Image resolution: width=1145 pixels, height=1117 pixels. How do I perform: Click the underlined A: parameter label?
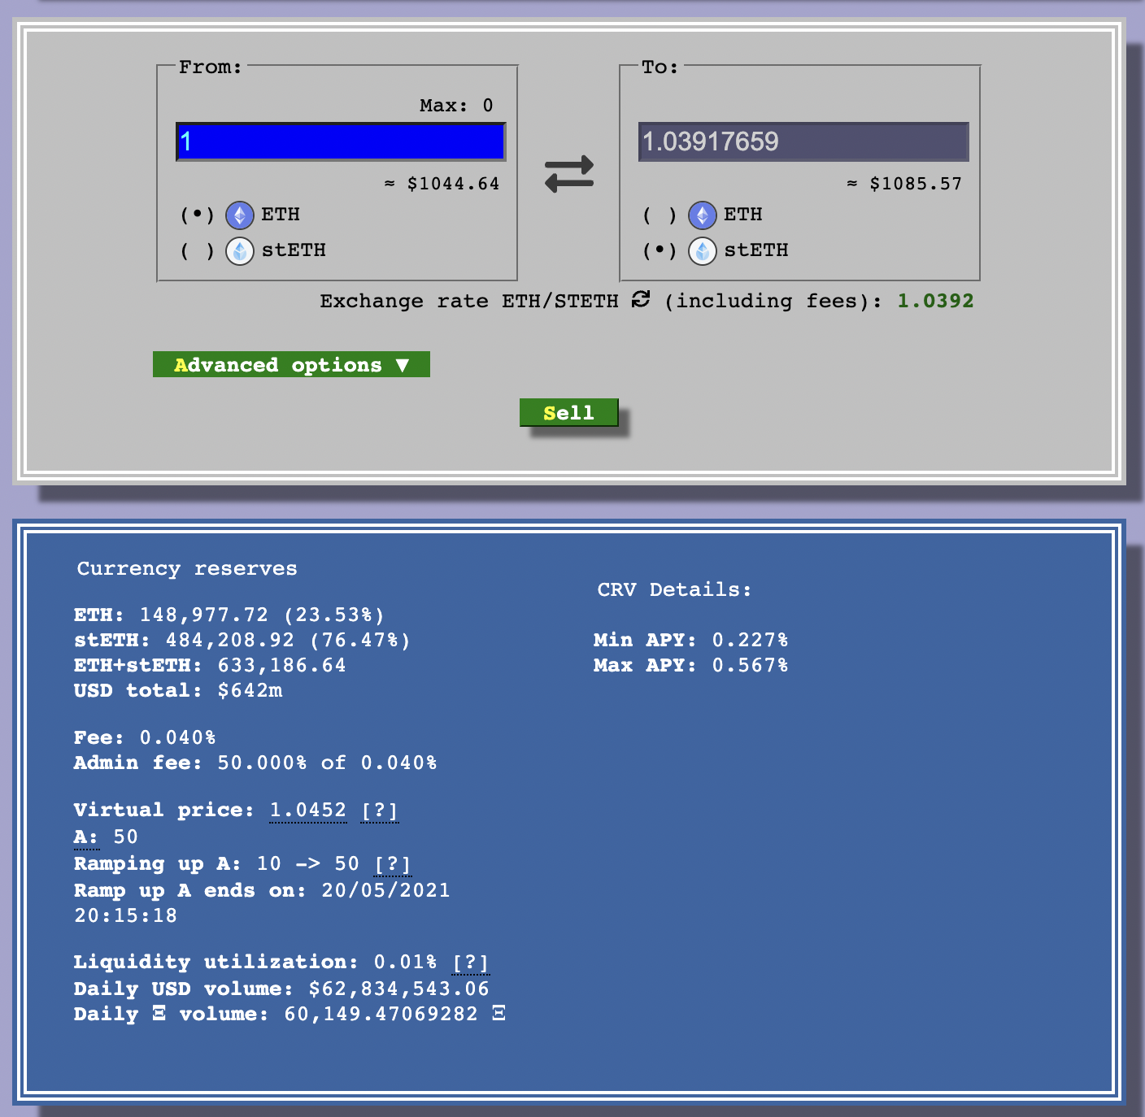pos(86,837)
